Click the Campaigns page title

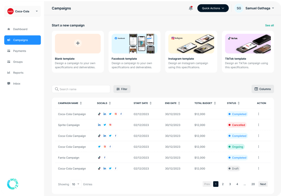coord(61,8)
